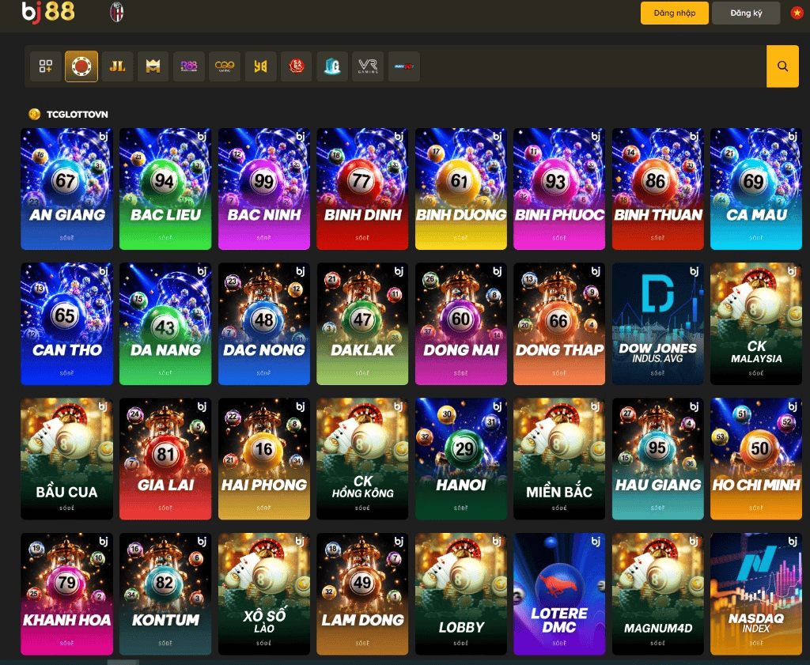Viewport: 810px width, 665px height.
Task: Click the yellow search magnifier button
Action: [x=782, y=66]
